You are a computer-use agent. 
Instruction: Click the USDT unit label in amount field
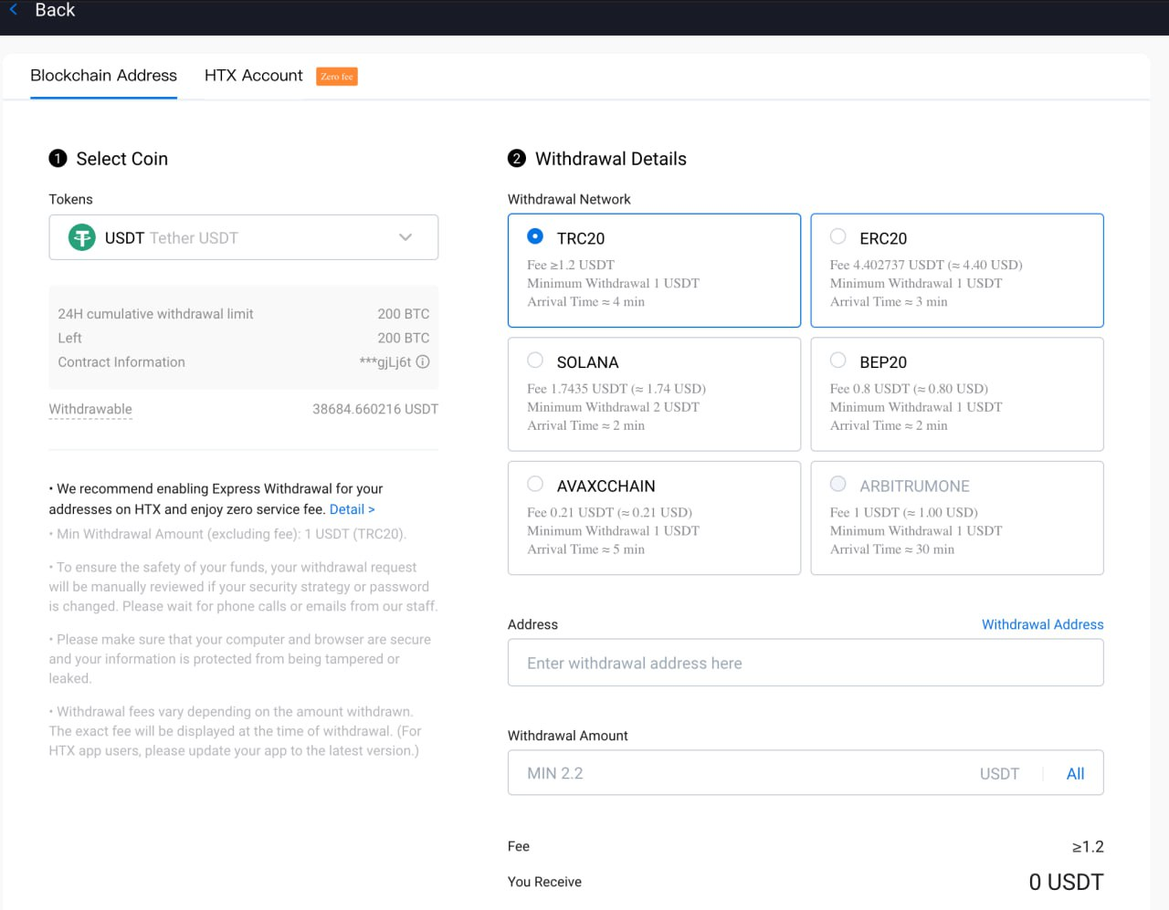999,773
